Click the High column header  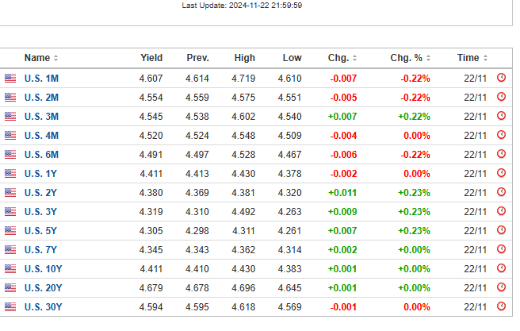244,58
